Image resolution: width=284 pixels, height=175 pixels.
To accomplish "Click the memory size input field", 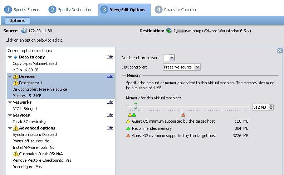I will pos(260,107).
